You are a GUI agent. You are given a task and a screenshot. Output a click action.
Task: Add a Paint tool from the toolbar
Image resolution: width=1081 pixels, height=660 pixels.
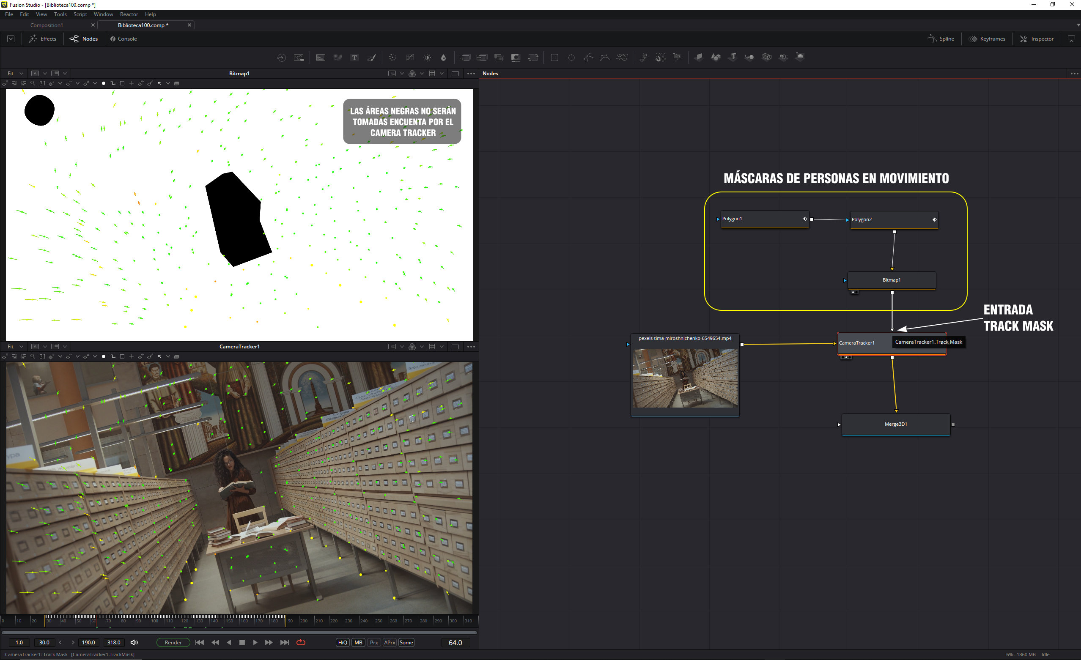(x=372, y=58)
